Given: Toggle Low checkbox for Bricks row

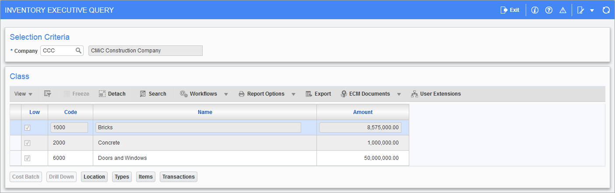Looking at the screenshot, I should 27,128.
